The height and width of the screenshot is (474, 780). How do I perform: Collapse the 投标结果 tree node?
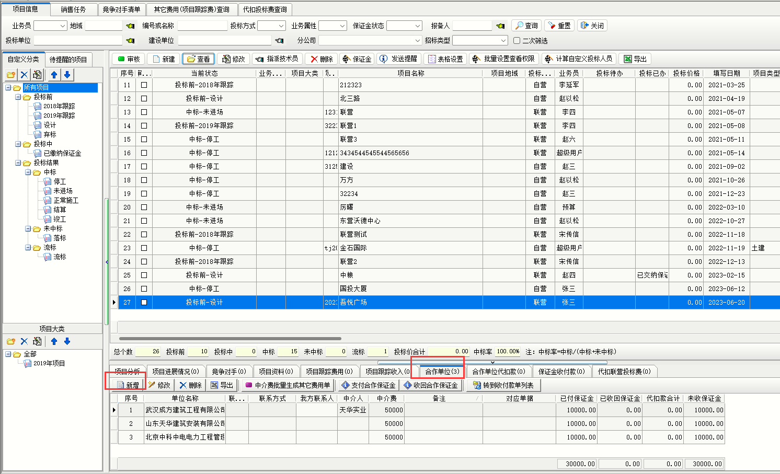click(x=18, y=163)
